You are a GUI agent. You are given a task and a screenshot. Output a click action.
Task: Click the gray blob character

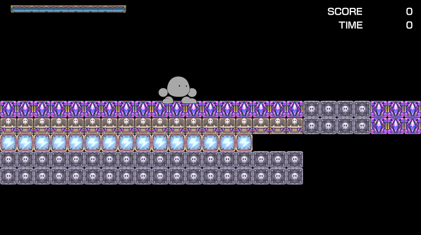point(177,90)
